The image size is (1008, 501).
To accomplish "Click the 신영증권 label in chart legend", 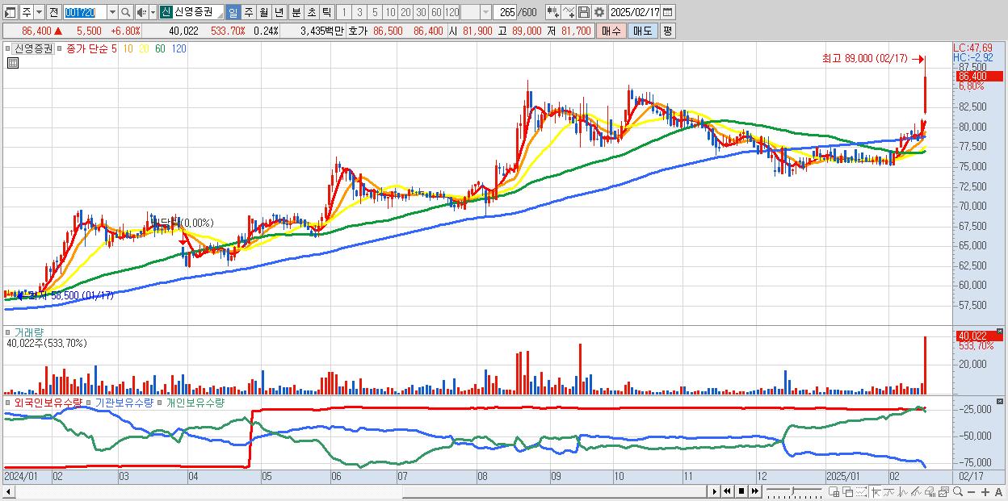I will click(32, 48).
